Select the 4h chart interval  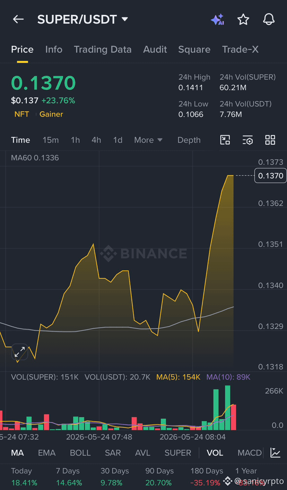click(96, 140)
